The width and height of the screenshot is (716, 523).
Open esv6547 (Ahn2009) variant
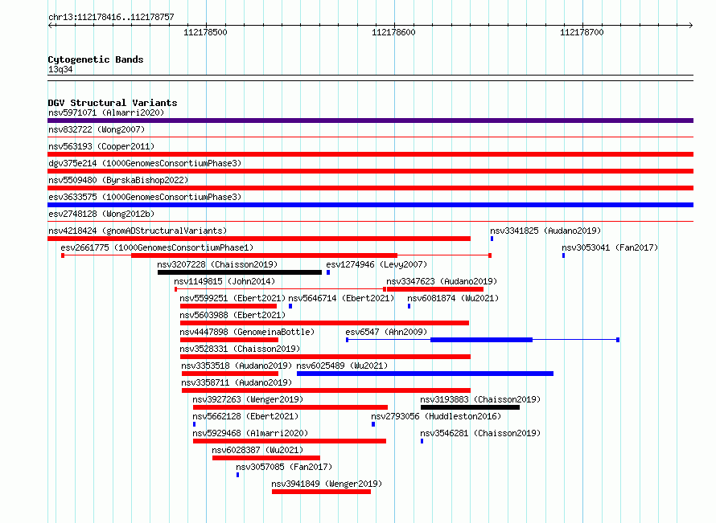click(x=386, y=332)
